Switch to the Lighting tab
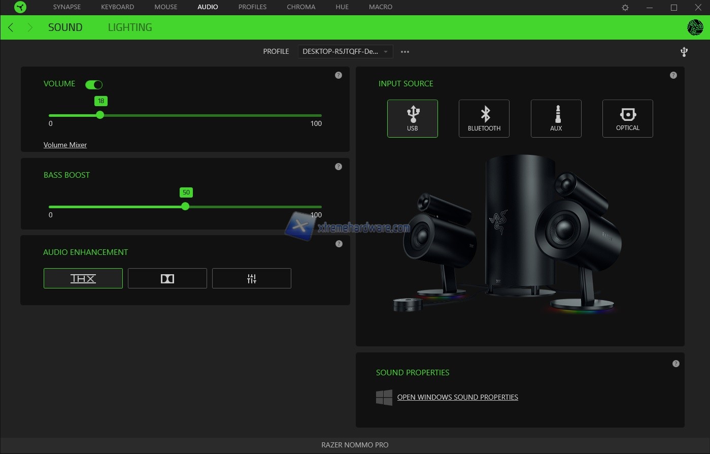 coord(130,27)
